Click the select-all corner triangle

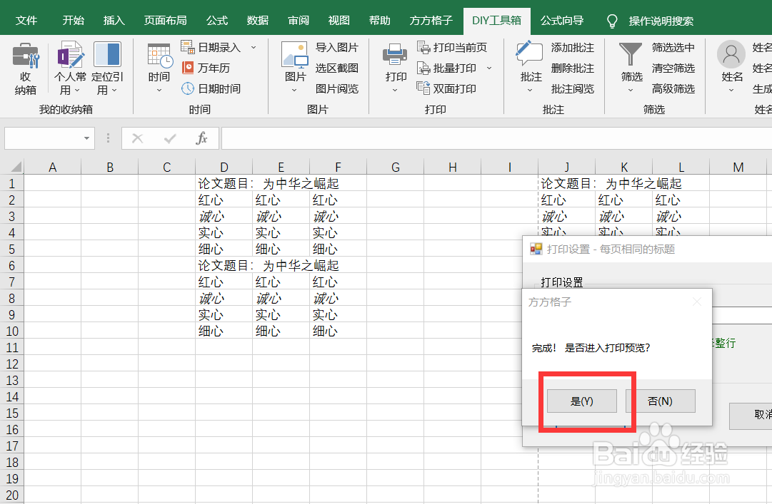point(16,167)
